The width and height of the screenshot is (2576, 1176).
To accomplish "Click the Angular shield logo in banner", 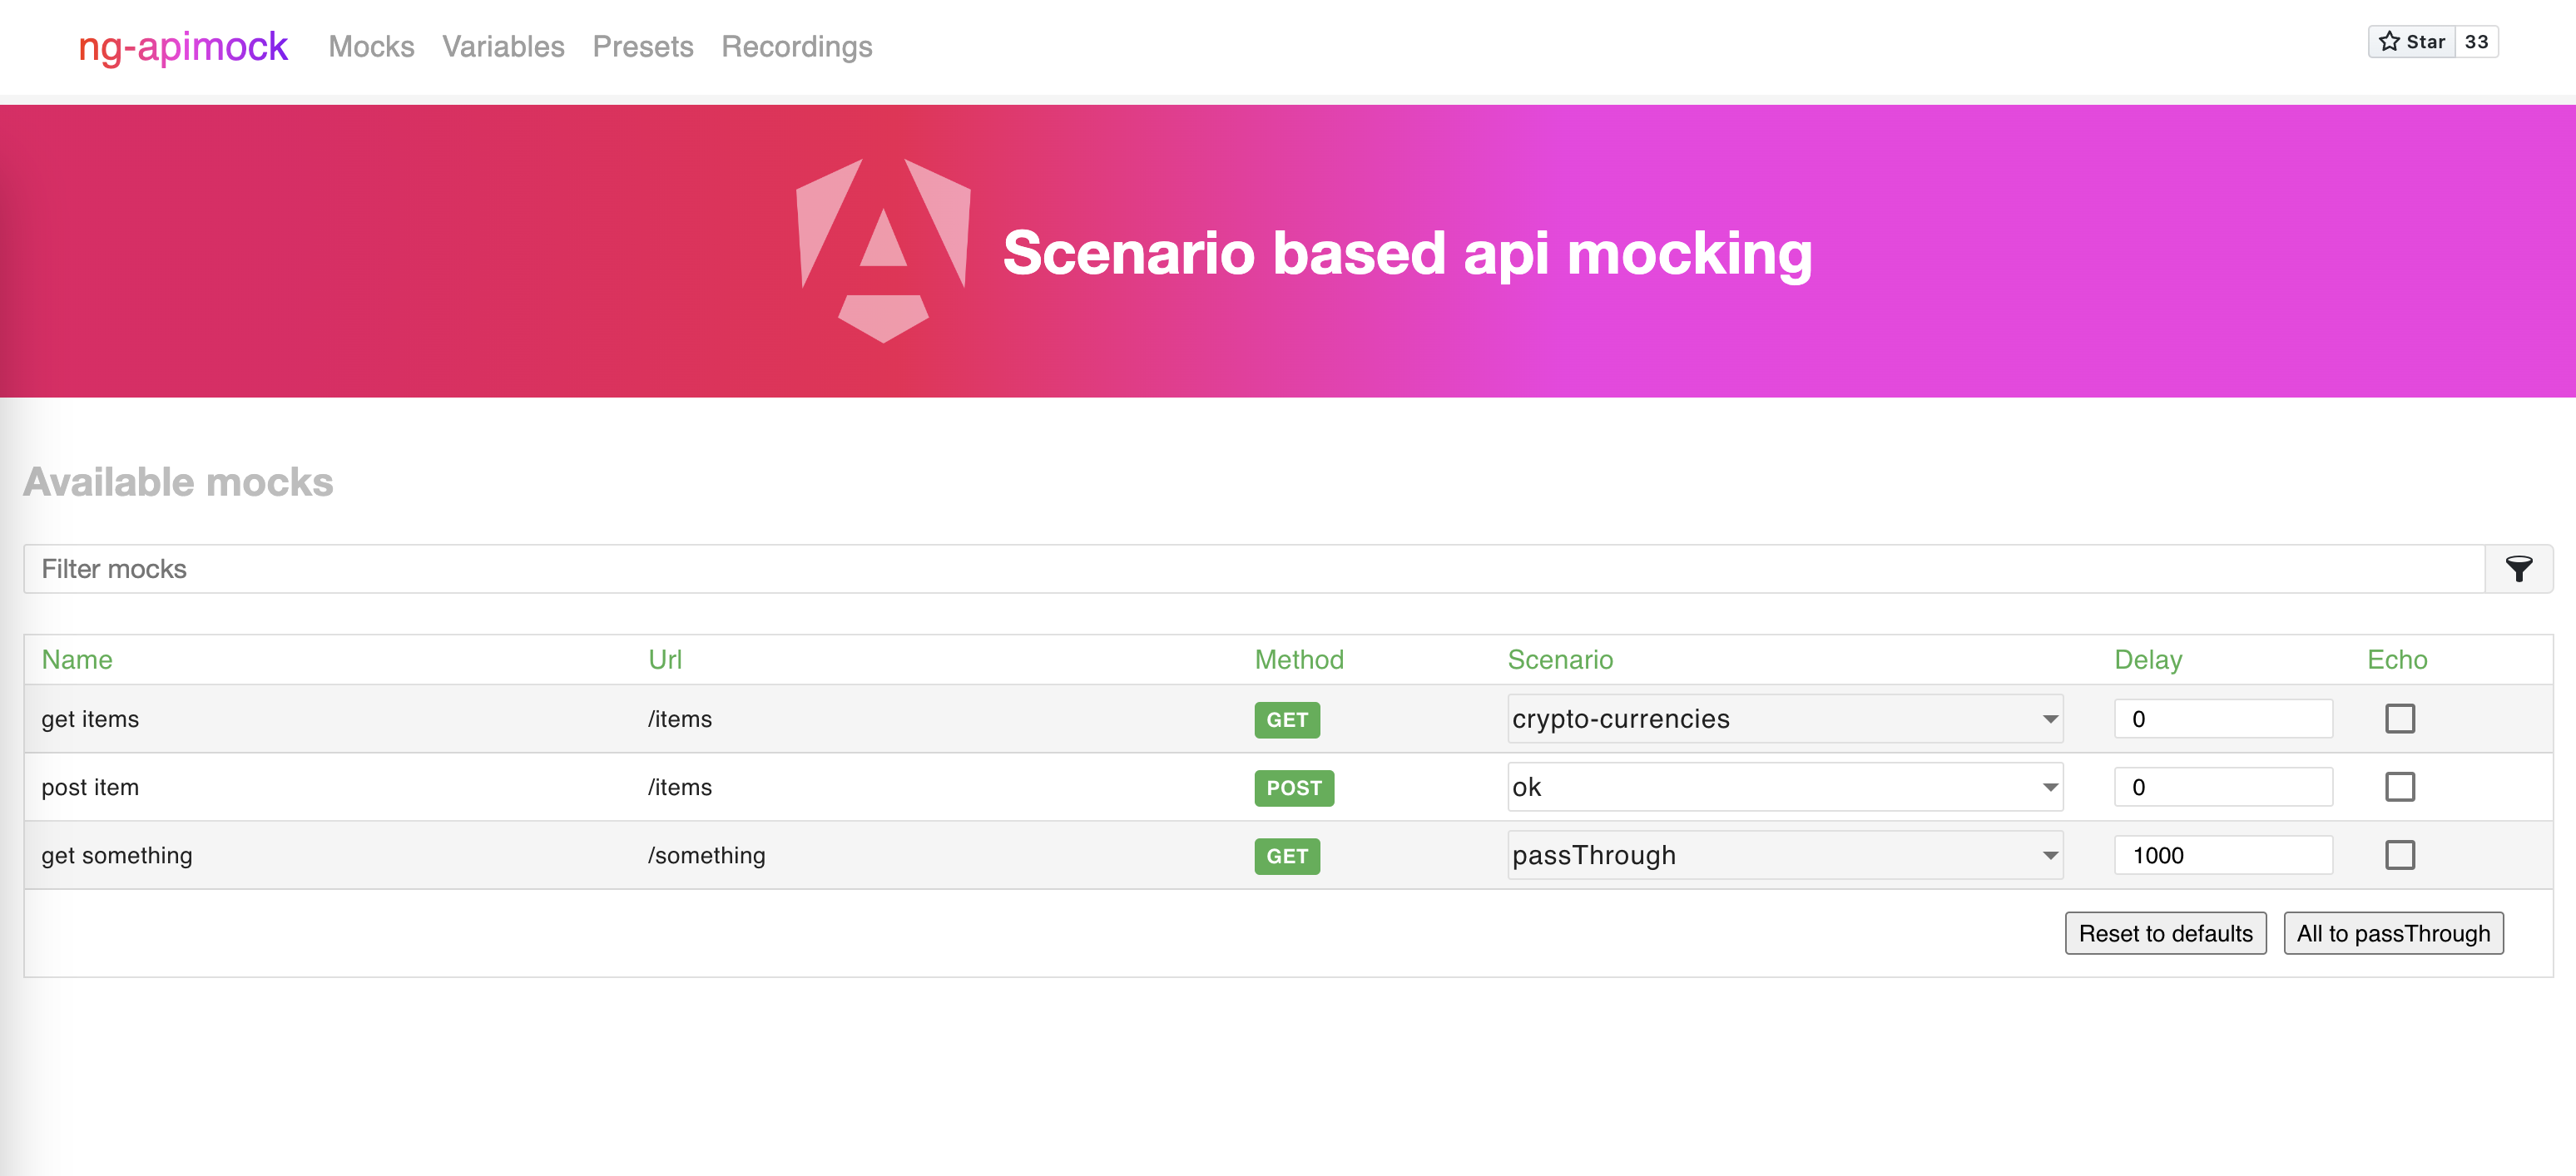I will (883, 250).
